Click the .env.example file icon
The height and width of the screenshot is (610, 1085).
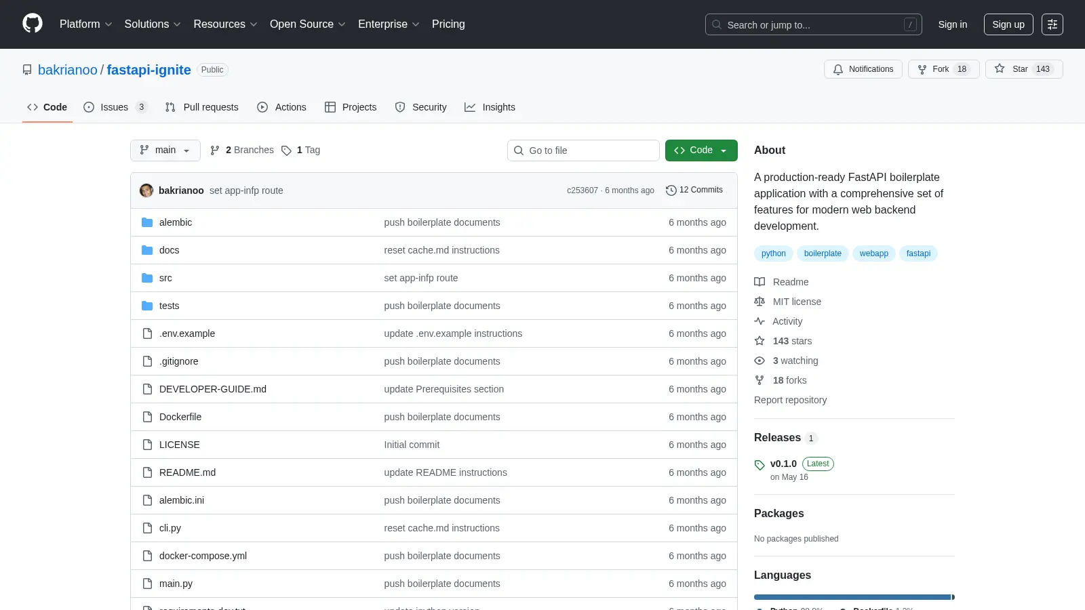point(147,333)
